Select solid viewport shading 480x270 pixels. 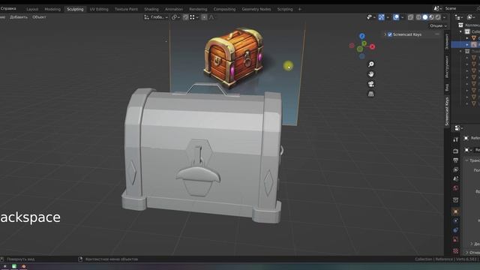pyautogui.click(x=425, y=17)
